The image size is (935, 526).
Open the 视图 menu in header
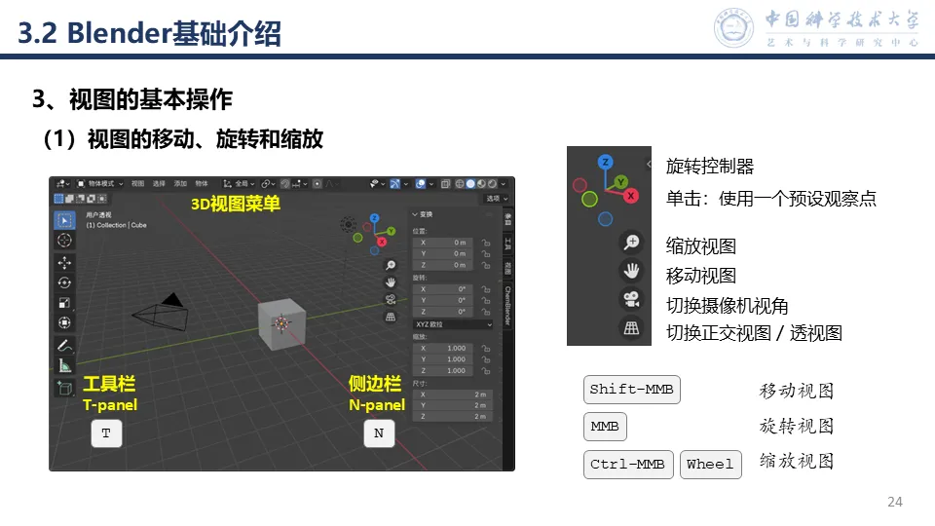(137, 184)
